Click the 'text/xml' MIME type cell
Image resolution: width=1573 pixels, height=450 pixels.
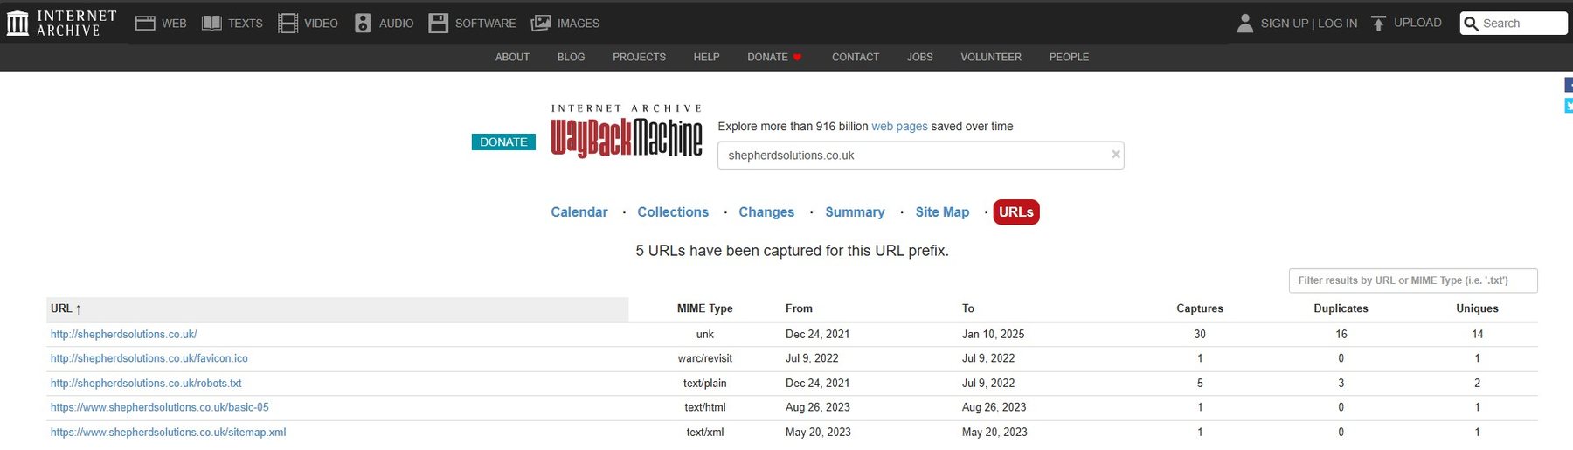tap(704, 432)
